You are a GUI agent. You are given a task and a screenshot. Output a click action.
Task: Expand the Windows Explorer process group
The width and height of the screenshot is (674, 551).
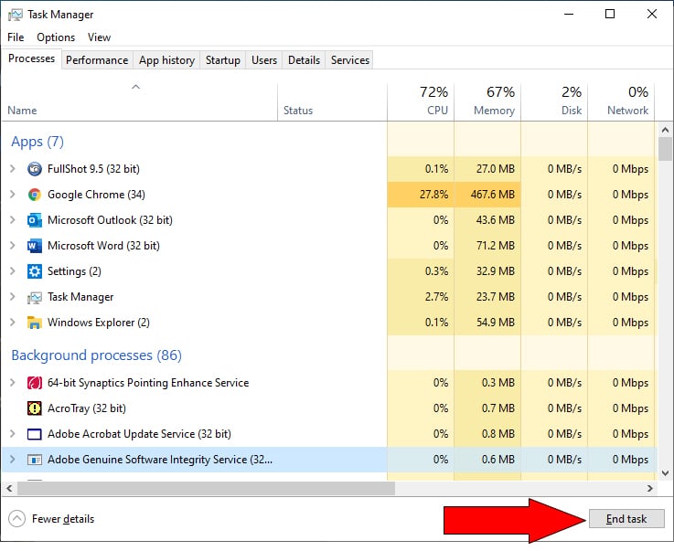point(12,323)
